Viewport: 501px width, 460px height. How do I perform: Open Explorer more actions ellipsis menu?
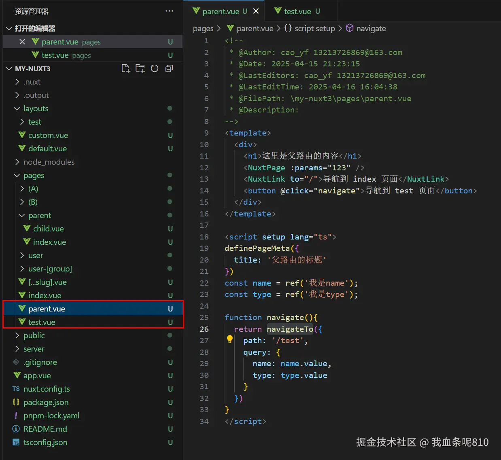[169, 11]
